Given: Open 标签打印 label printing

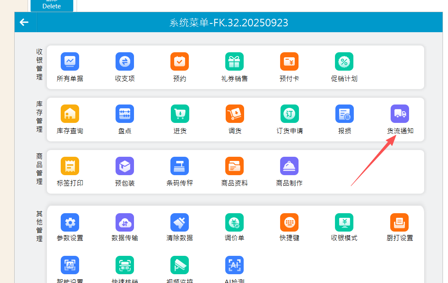Looking at the screenshot, I should tap(70, 166).
